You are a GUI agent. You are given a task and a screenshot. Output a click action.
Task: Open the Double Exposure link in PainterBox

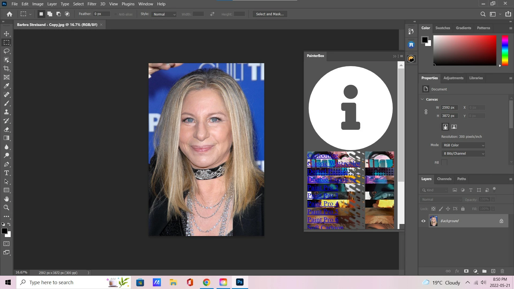[331, 180]
